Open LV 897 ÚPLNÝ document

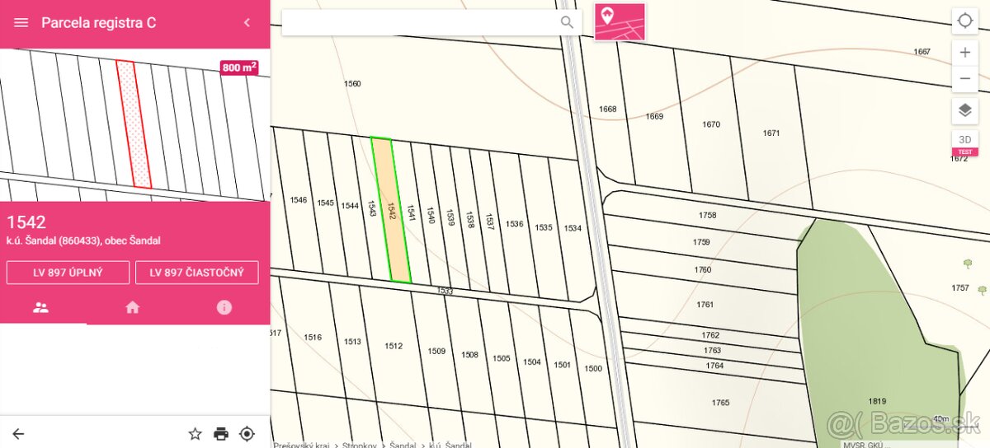point(68,273)
